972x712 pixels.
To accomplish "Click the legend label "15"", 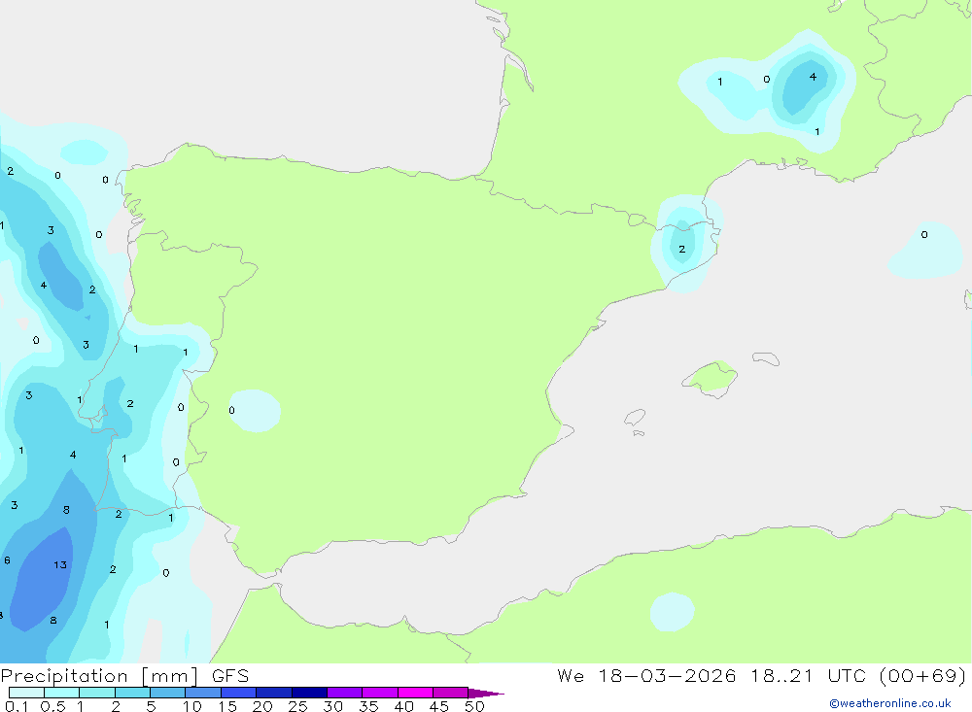I will pos(227,706).
